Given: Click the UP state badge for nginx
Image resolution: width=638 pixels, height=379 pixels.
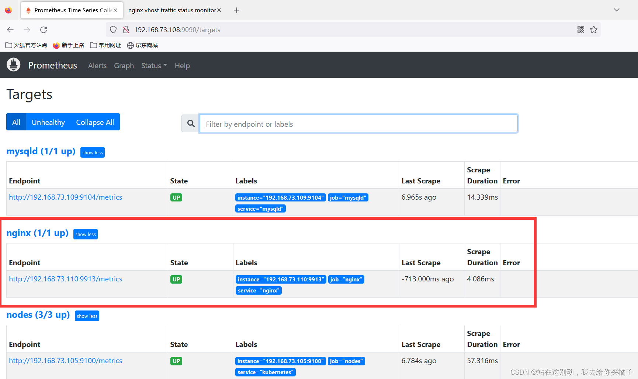Looking at the screenshot, I should click(176, 279).
